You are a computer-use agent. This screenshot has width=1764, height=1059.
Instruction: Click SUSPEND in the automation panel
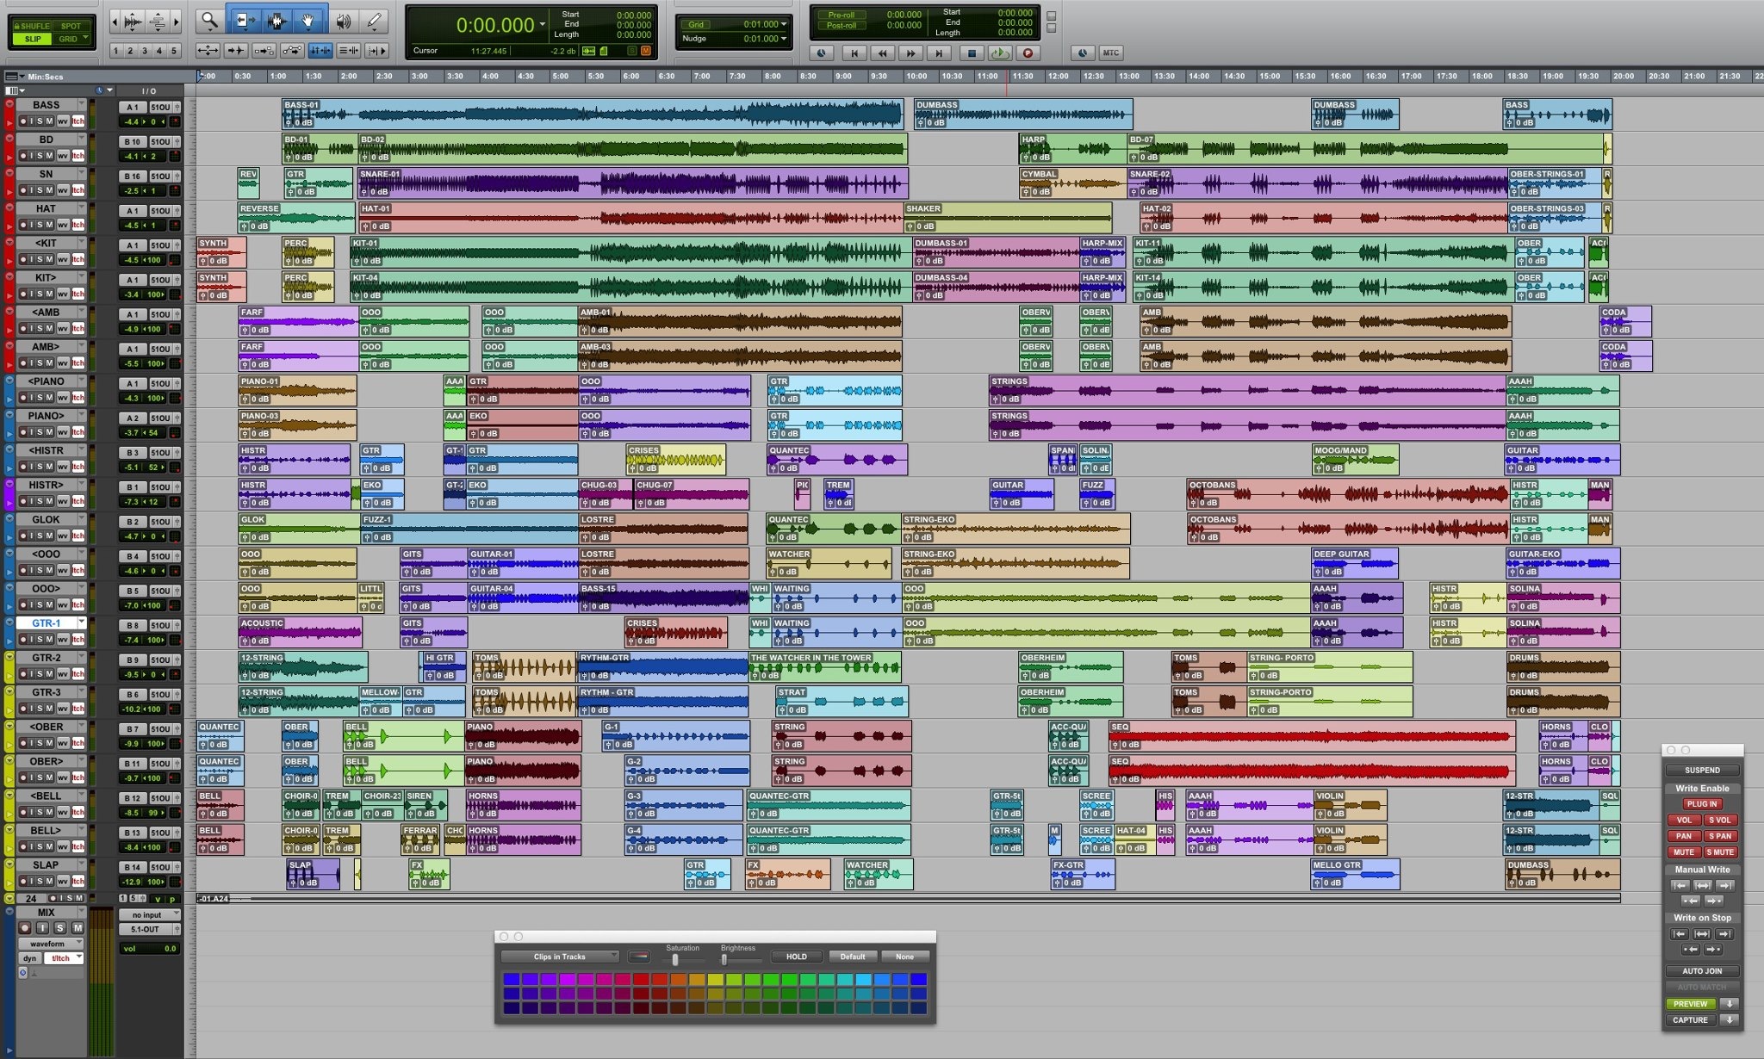(x=1703, y=770)
